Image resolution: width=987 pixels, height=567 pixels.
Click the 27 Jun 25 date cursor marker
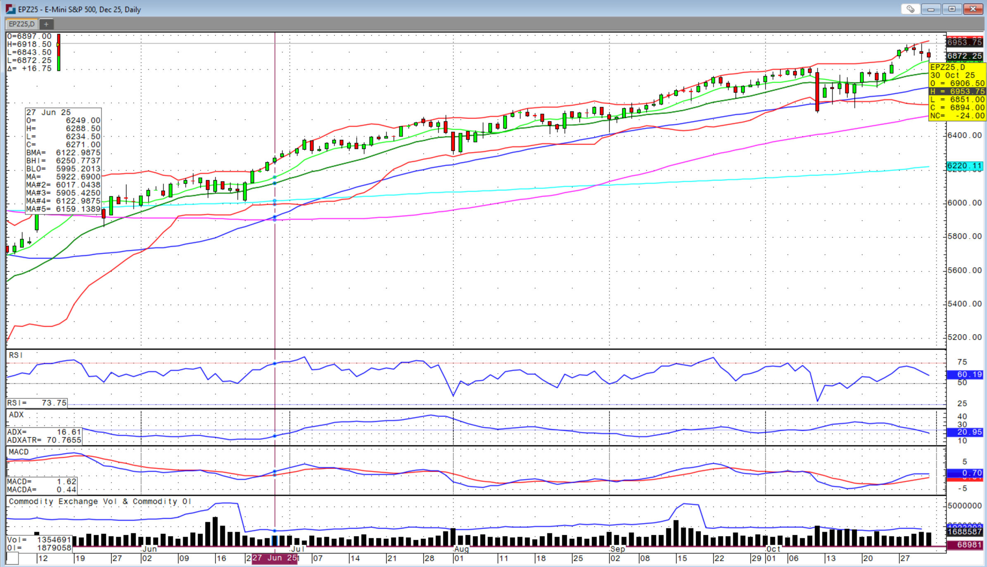[x=274, y=558]
